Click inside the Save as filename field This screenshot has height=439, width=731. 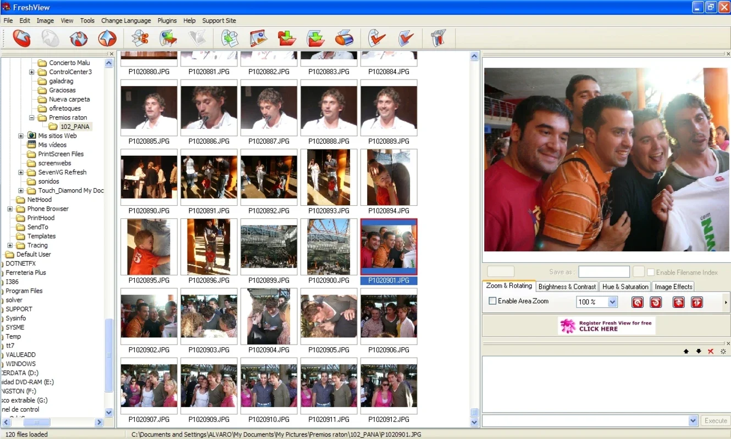point(604,272)
